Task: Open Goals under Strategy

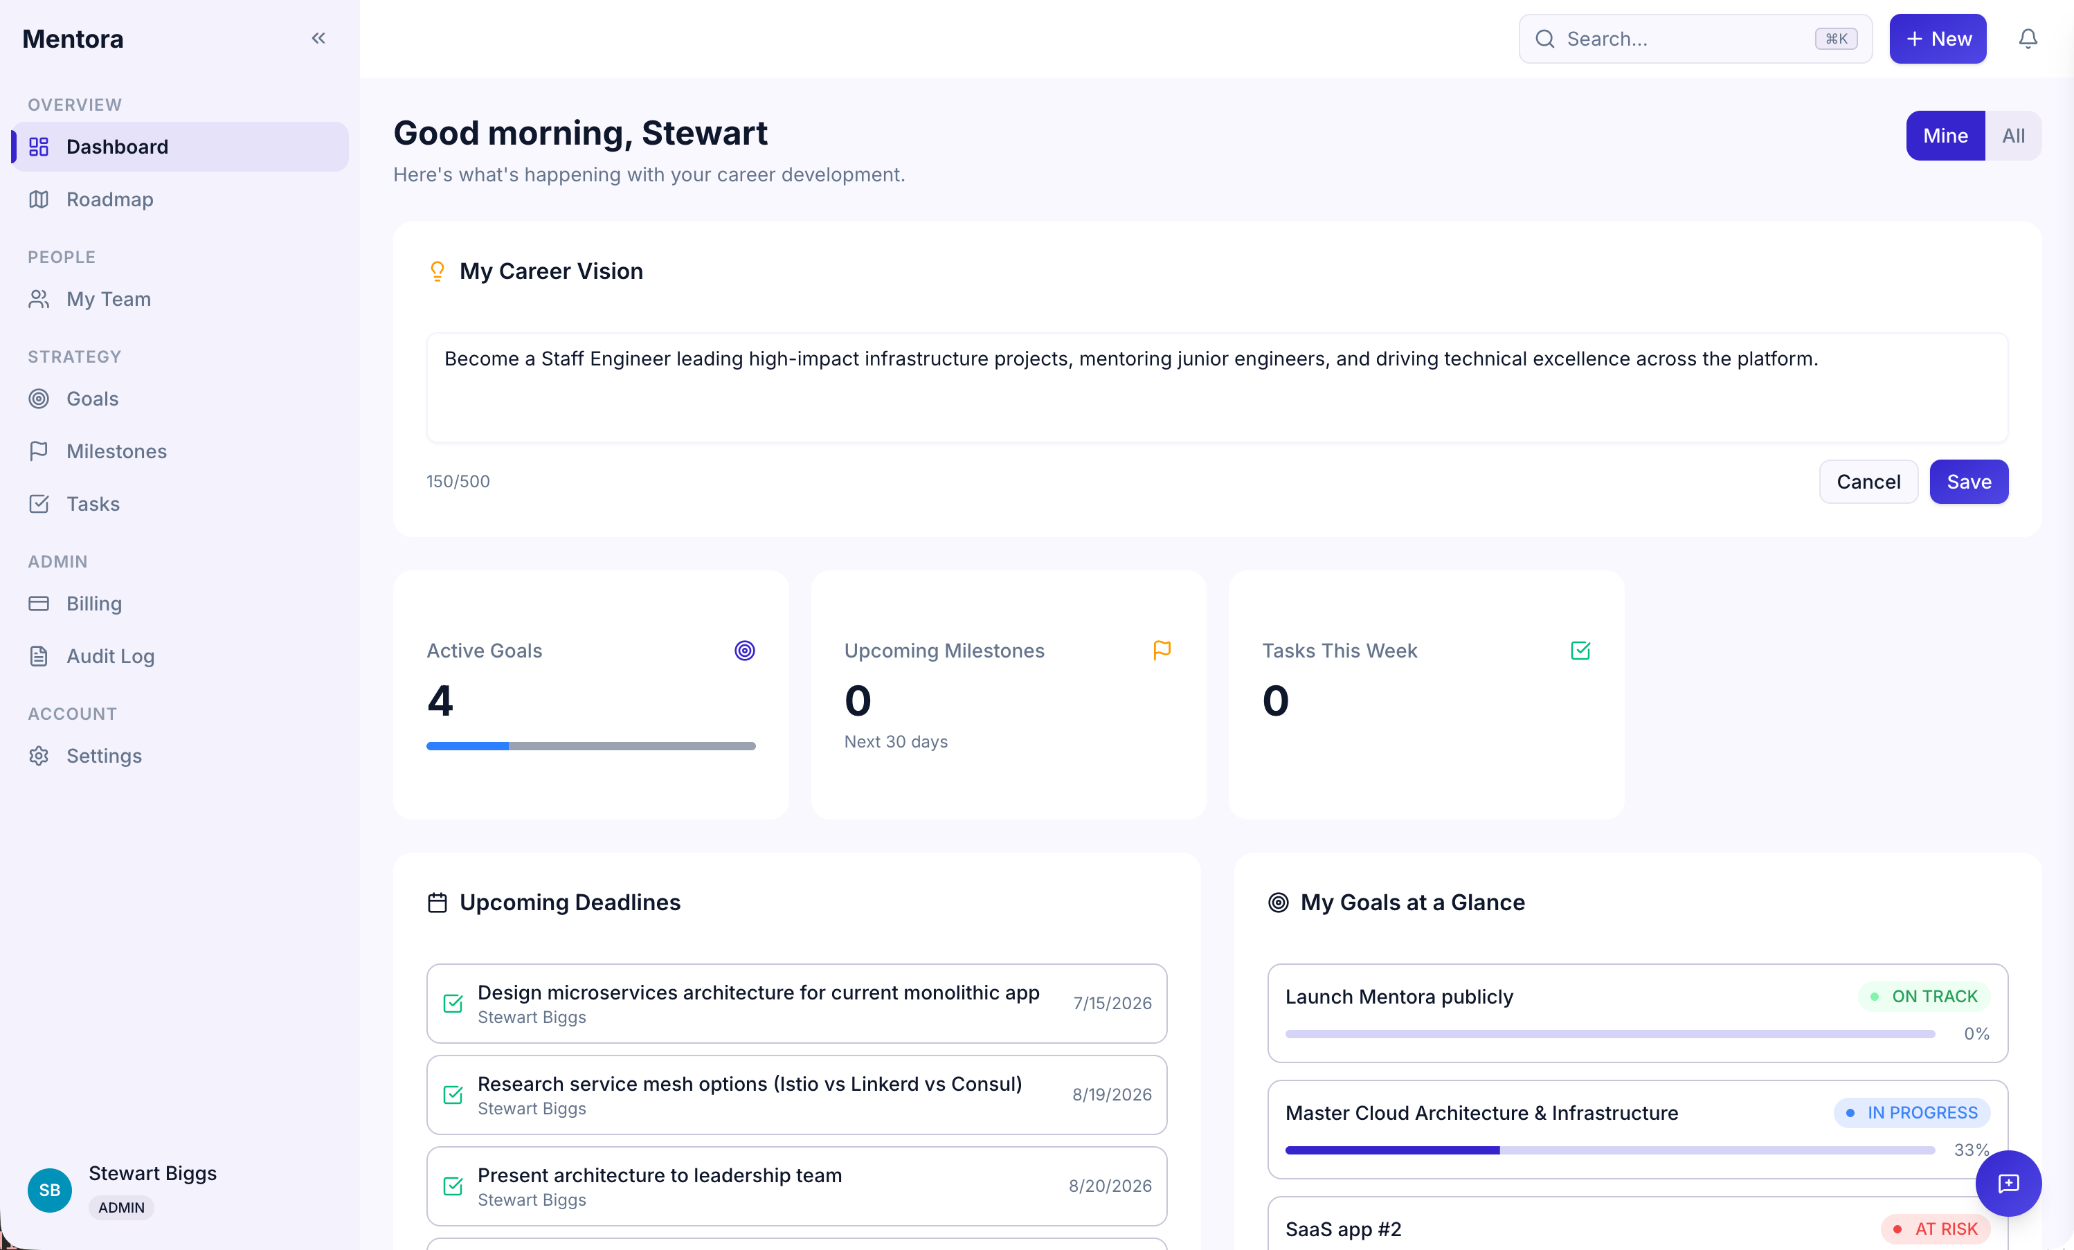Action: [x=180, y=399]
